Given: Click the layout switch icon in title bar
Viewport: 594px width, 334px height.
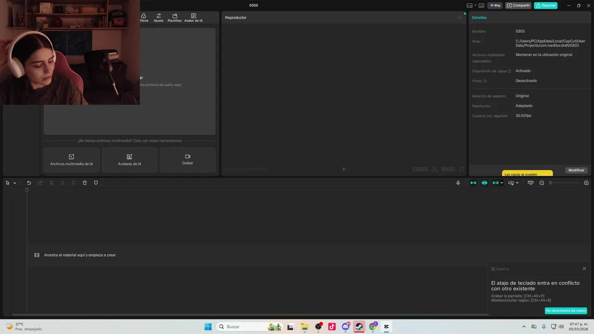Looking at the screenshot, I should [470, 6].
